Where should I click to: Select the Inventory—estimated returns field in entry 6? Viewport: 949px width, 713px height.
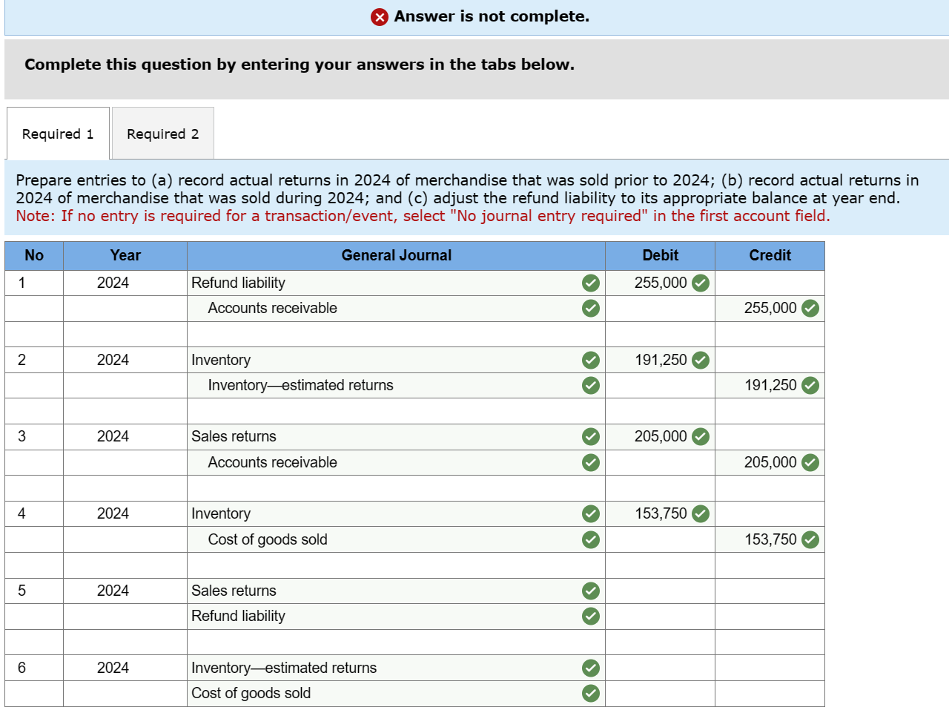396,668
